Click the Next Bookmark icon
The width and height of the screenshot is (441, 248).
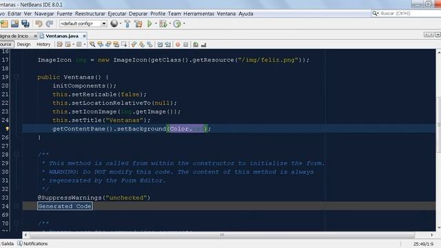(x=142, y=44)
